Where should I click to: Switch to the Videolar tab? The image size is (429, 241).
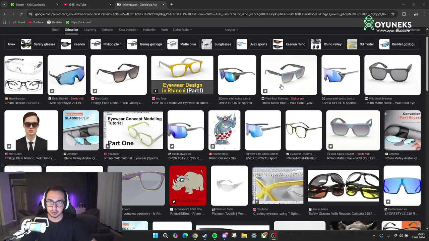click(107, 30)
